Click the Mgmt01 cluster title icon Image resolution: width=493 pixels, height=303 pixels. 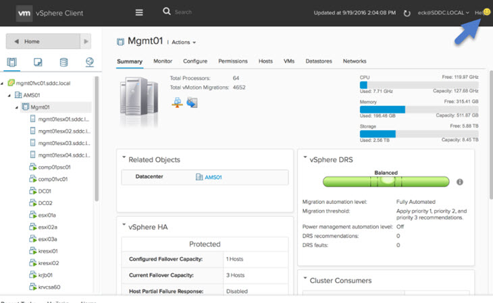(x=120, y=42)
